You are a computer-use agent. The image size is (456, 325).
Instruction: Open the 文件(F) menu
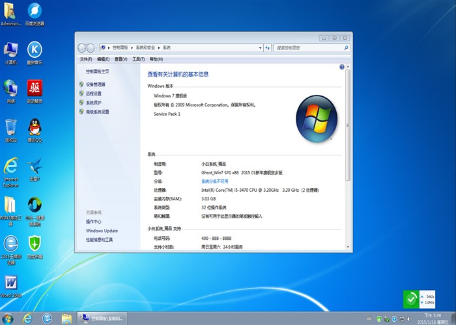(85, 59)
